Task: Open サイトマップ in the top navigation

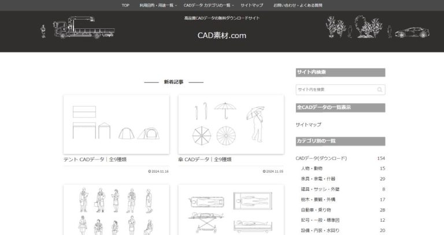Action: click(x=251, y=5)
